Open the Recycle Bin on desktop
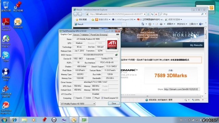 [x=6, y=6]
